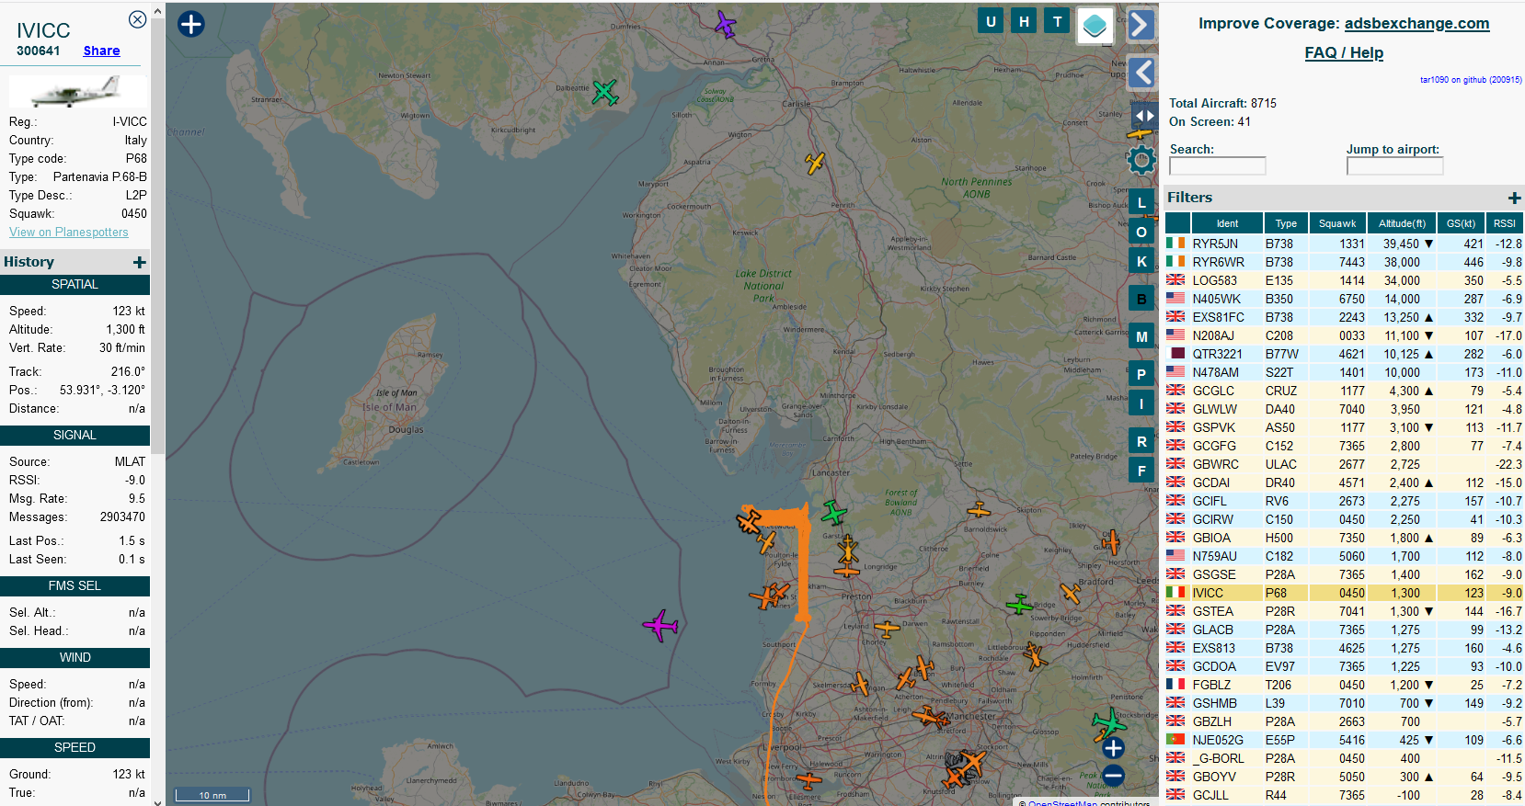Click the plus button at the map's top-left

(190, 24)
